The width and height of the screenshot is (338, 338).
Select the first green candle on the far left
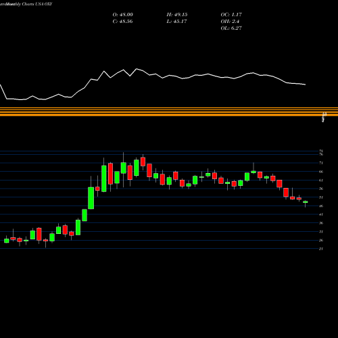pos(7,241)
